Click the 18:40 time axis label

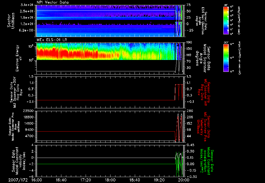(135, 180)
